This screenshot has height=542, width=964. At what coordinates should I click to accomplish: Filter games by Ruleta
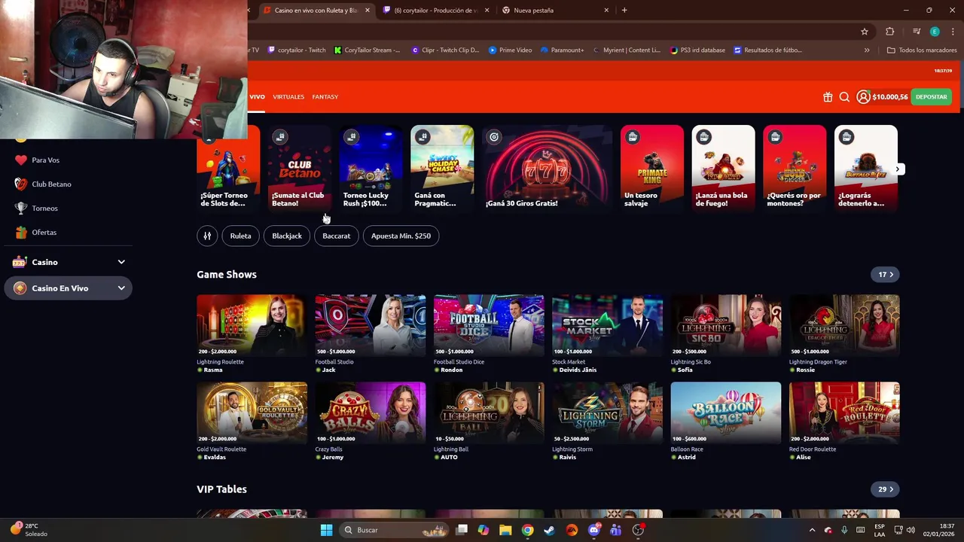240,236
